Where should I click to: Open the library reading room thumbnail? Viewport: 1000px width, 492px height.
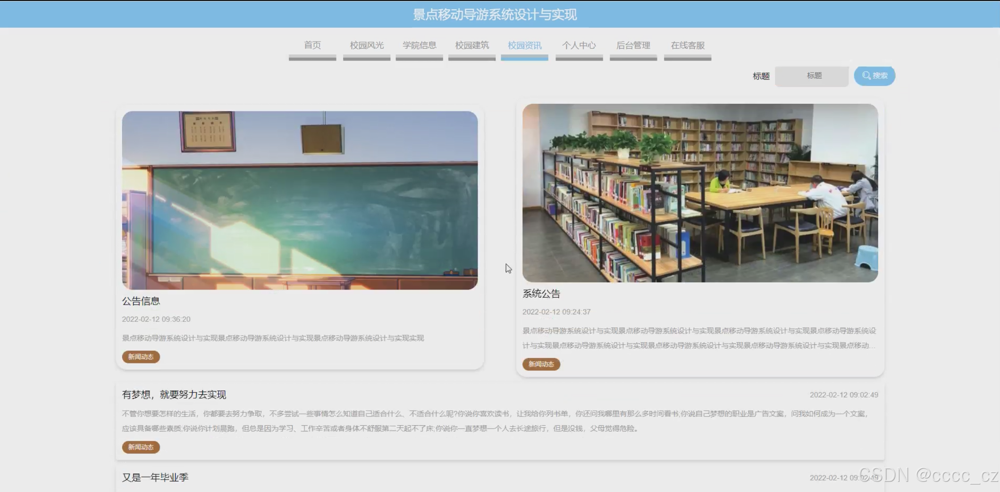[700, 193]
